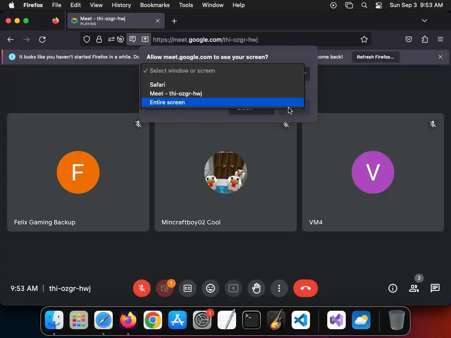Open Visual Studio Code from Dock
Screen dimensions: 451x338
tap(300, 320)
